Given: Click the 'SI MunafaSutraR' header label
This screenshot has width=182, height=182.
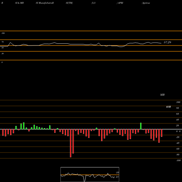Looking at the screenshot, I should [x=45, y=3].
